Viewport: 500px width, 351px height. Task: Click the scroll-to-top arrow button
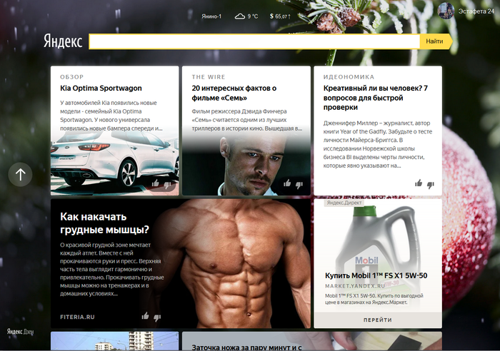pyautogui.click(x=20, y=174)
